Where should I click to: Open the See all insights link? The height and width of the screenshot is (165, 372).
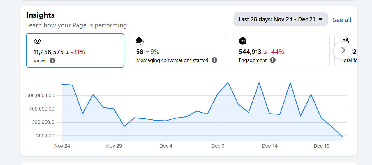coord(342,20)
